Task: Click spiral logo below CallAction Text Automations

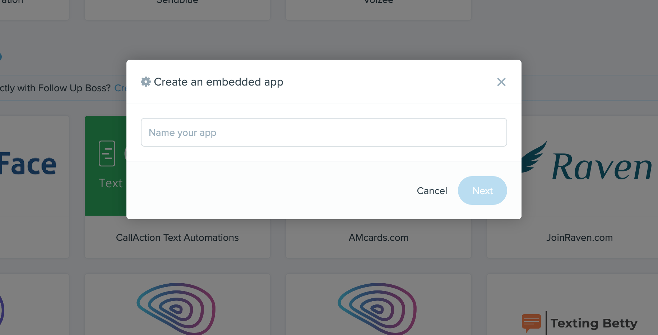Action: pyautogui.click(x=176, y=308)
